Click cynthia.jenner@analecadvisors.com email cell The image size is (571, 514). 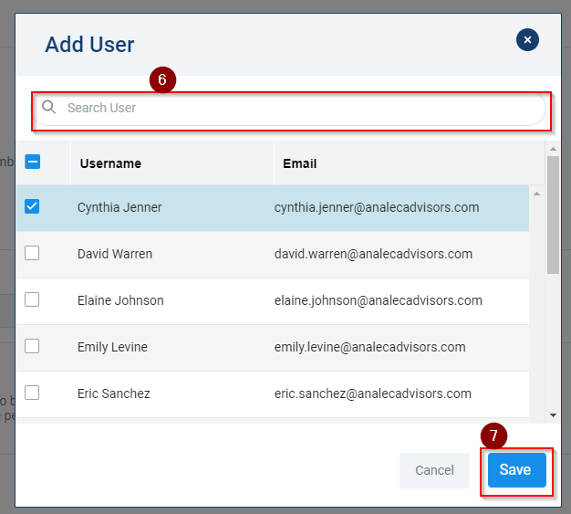[377, 207]
